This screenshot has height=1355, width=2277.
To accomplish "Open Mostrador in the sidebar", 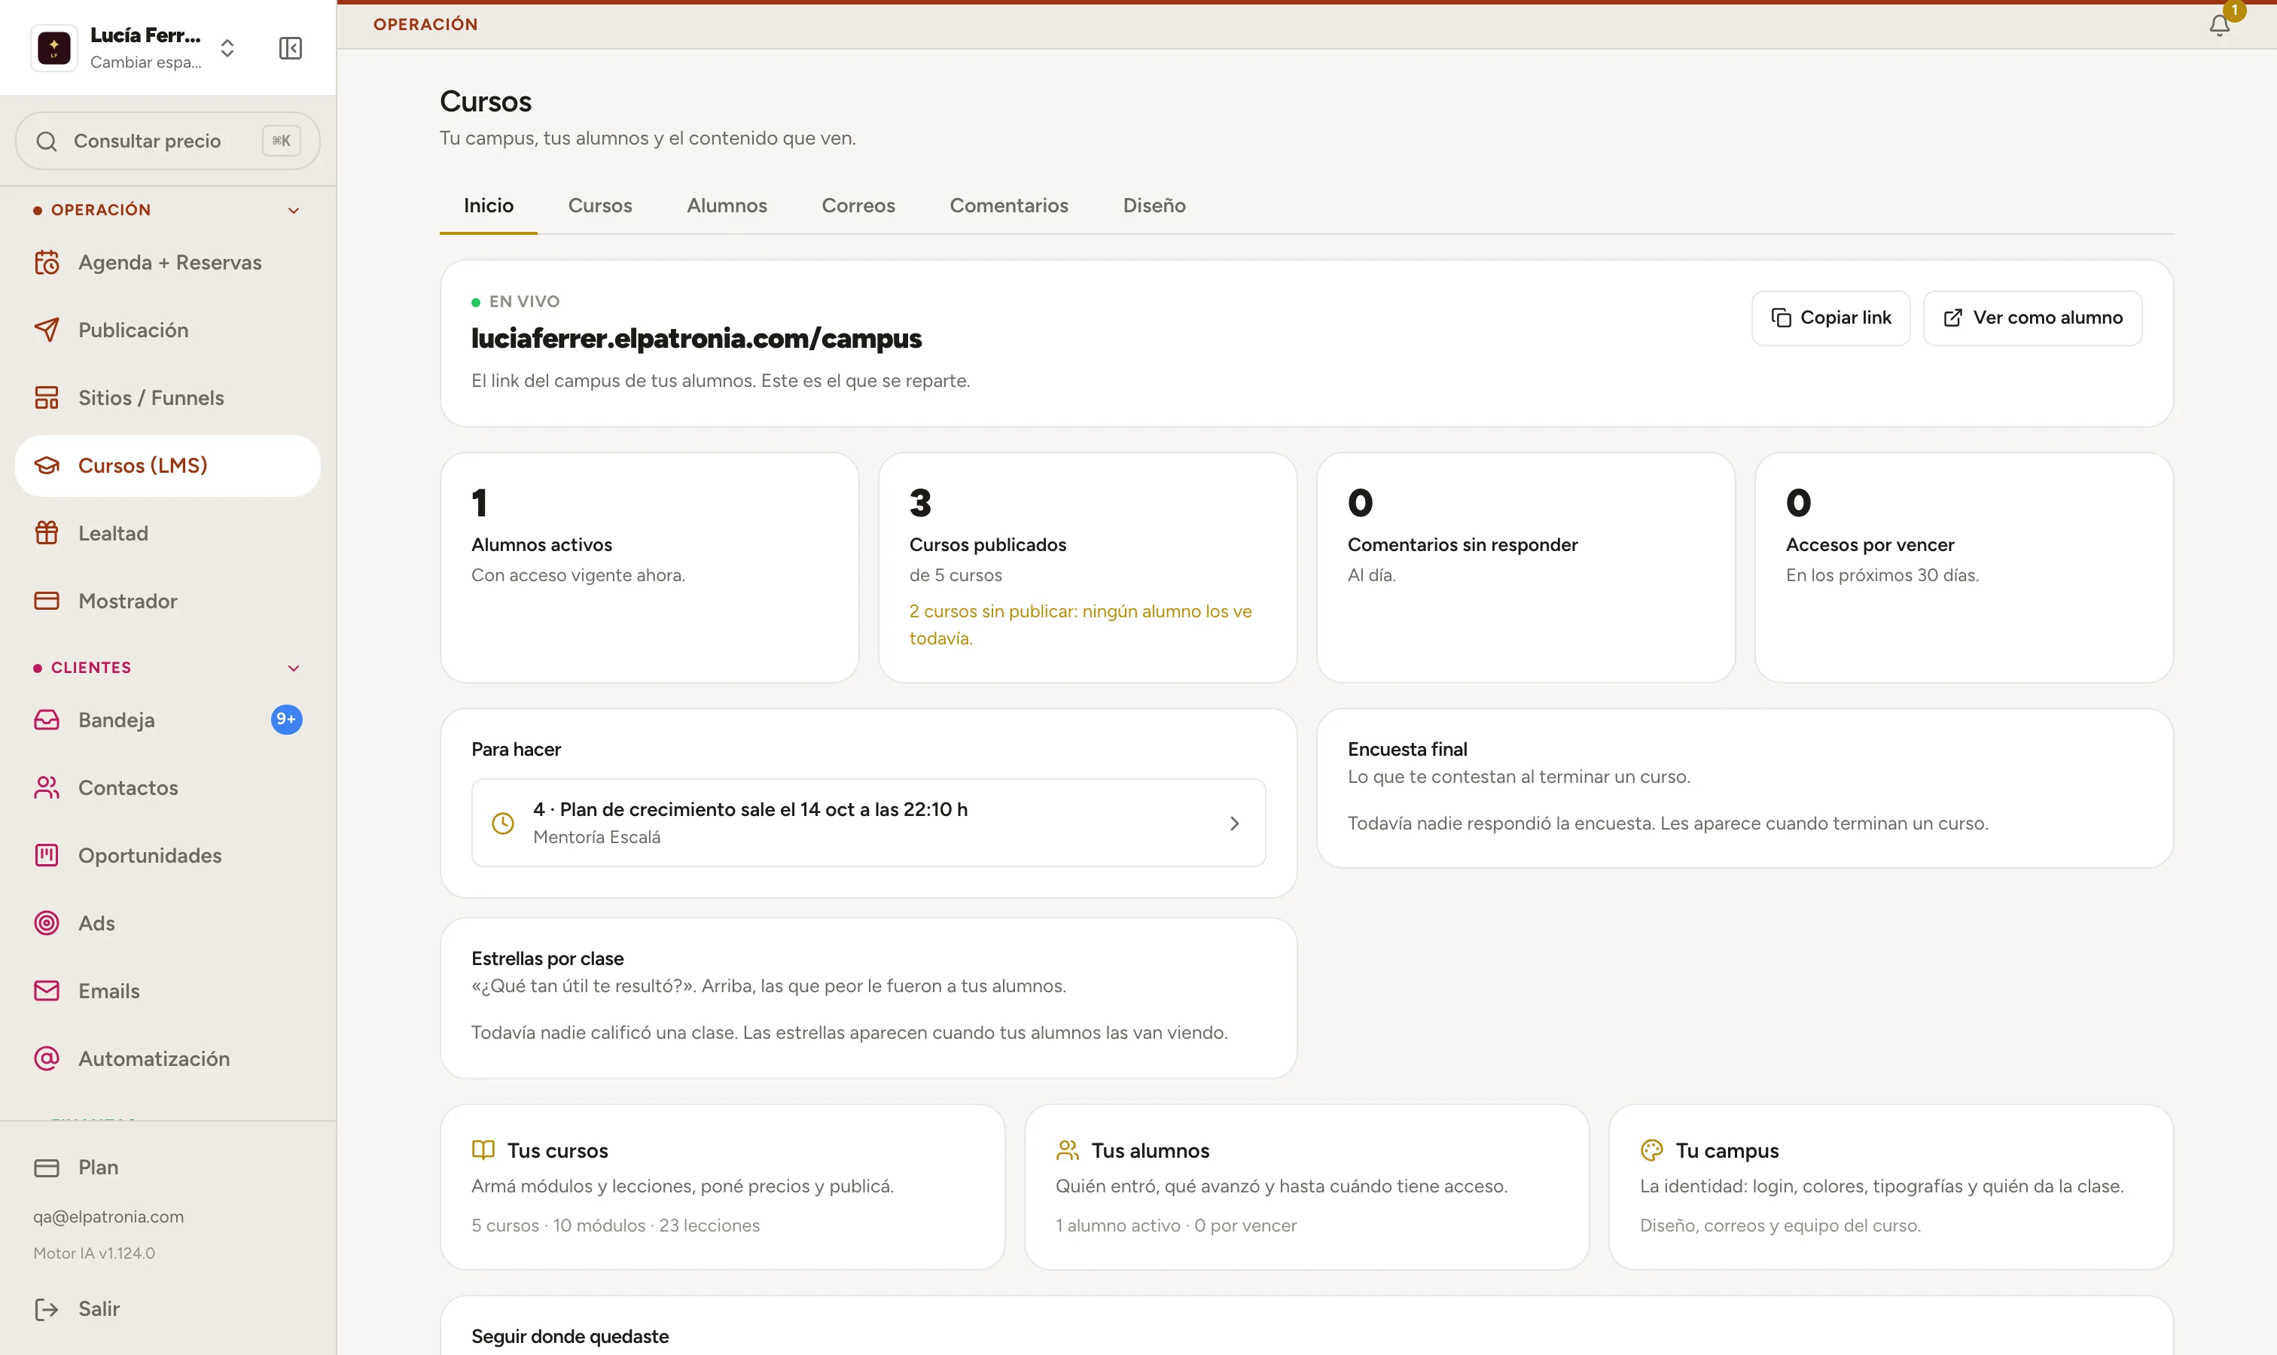I will [x=168, y=601].
